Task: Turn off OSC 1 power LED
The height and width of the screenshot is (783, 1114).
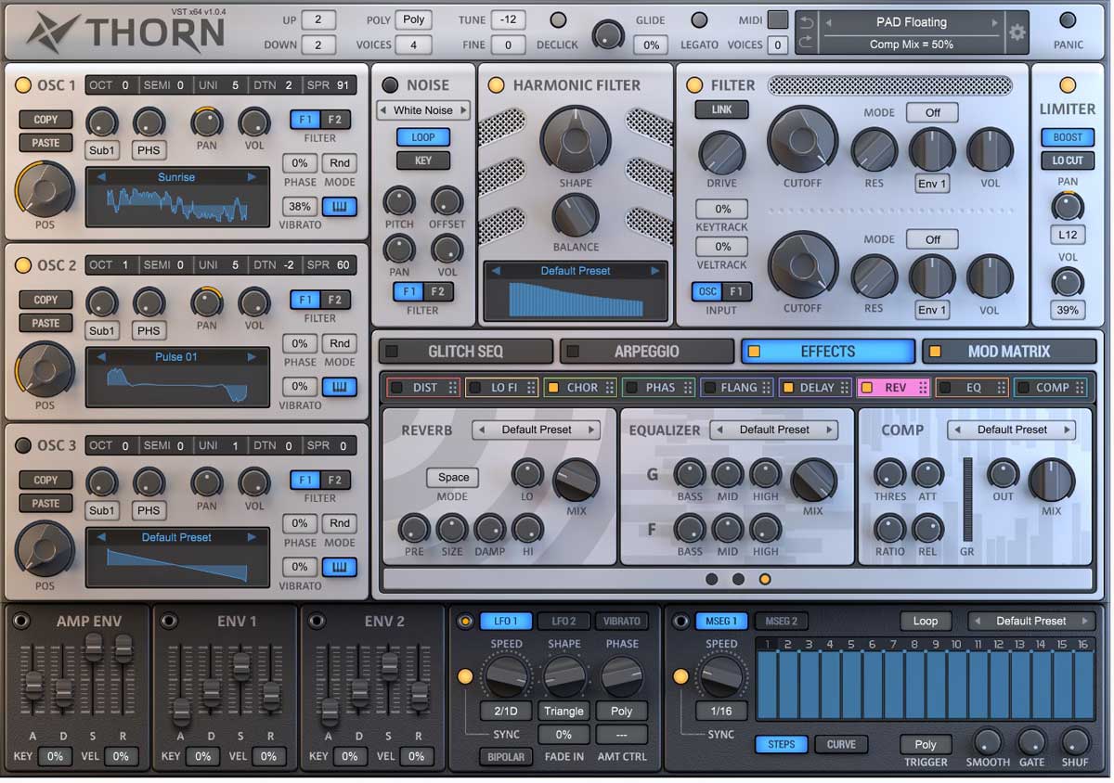Action: (x=23, y=85)
